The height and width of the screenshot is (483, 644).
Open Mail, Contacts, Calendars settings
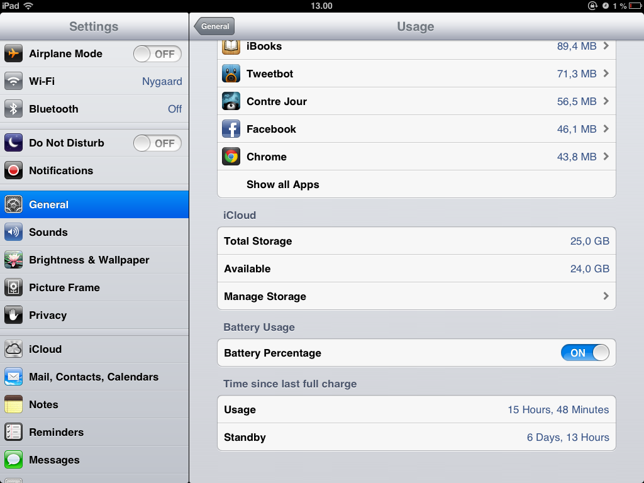(x=94, y=377)
